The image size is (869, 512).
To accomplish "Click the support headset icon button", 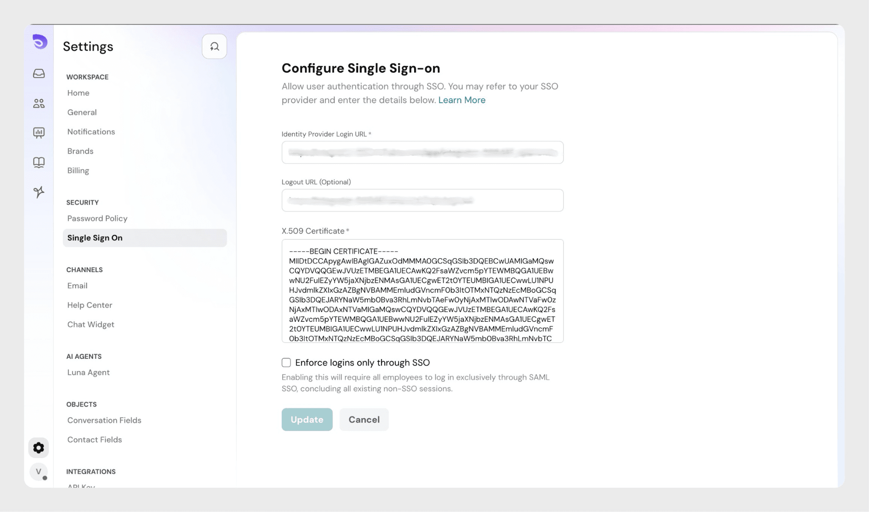I will (214, 46).
